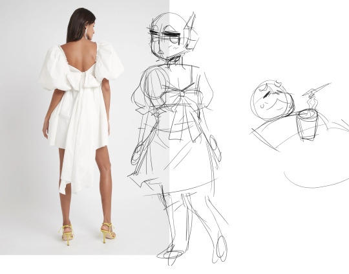Select the white dress reference photo
This screenshot has width=349, height=274.
pos(85,127)
